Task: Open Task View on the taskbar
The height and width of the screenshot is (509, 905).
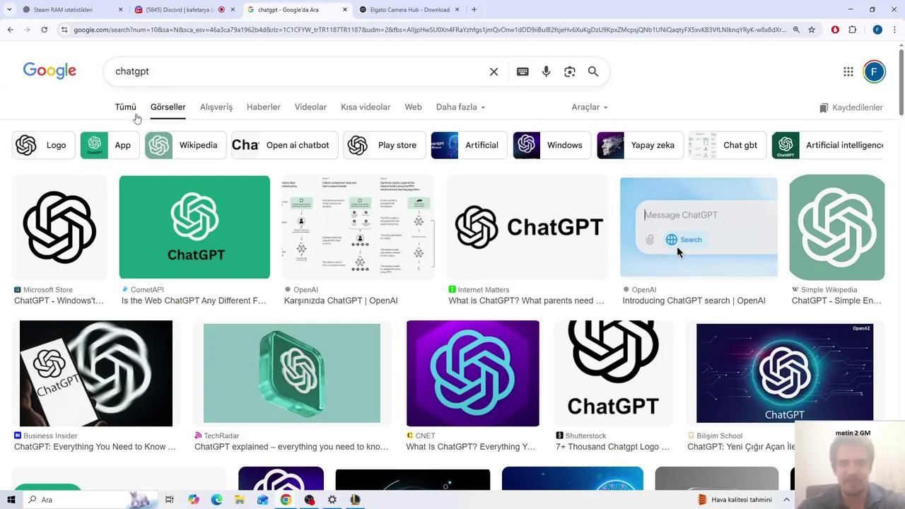Action: point(170,500)
